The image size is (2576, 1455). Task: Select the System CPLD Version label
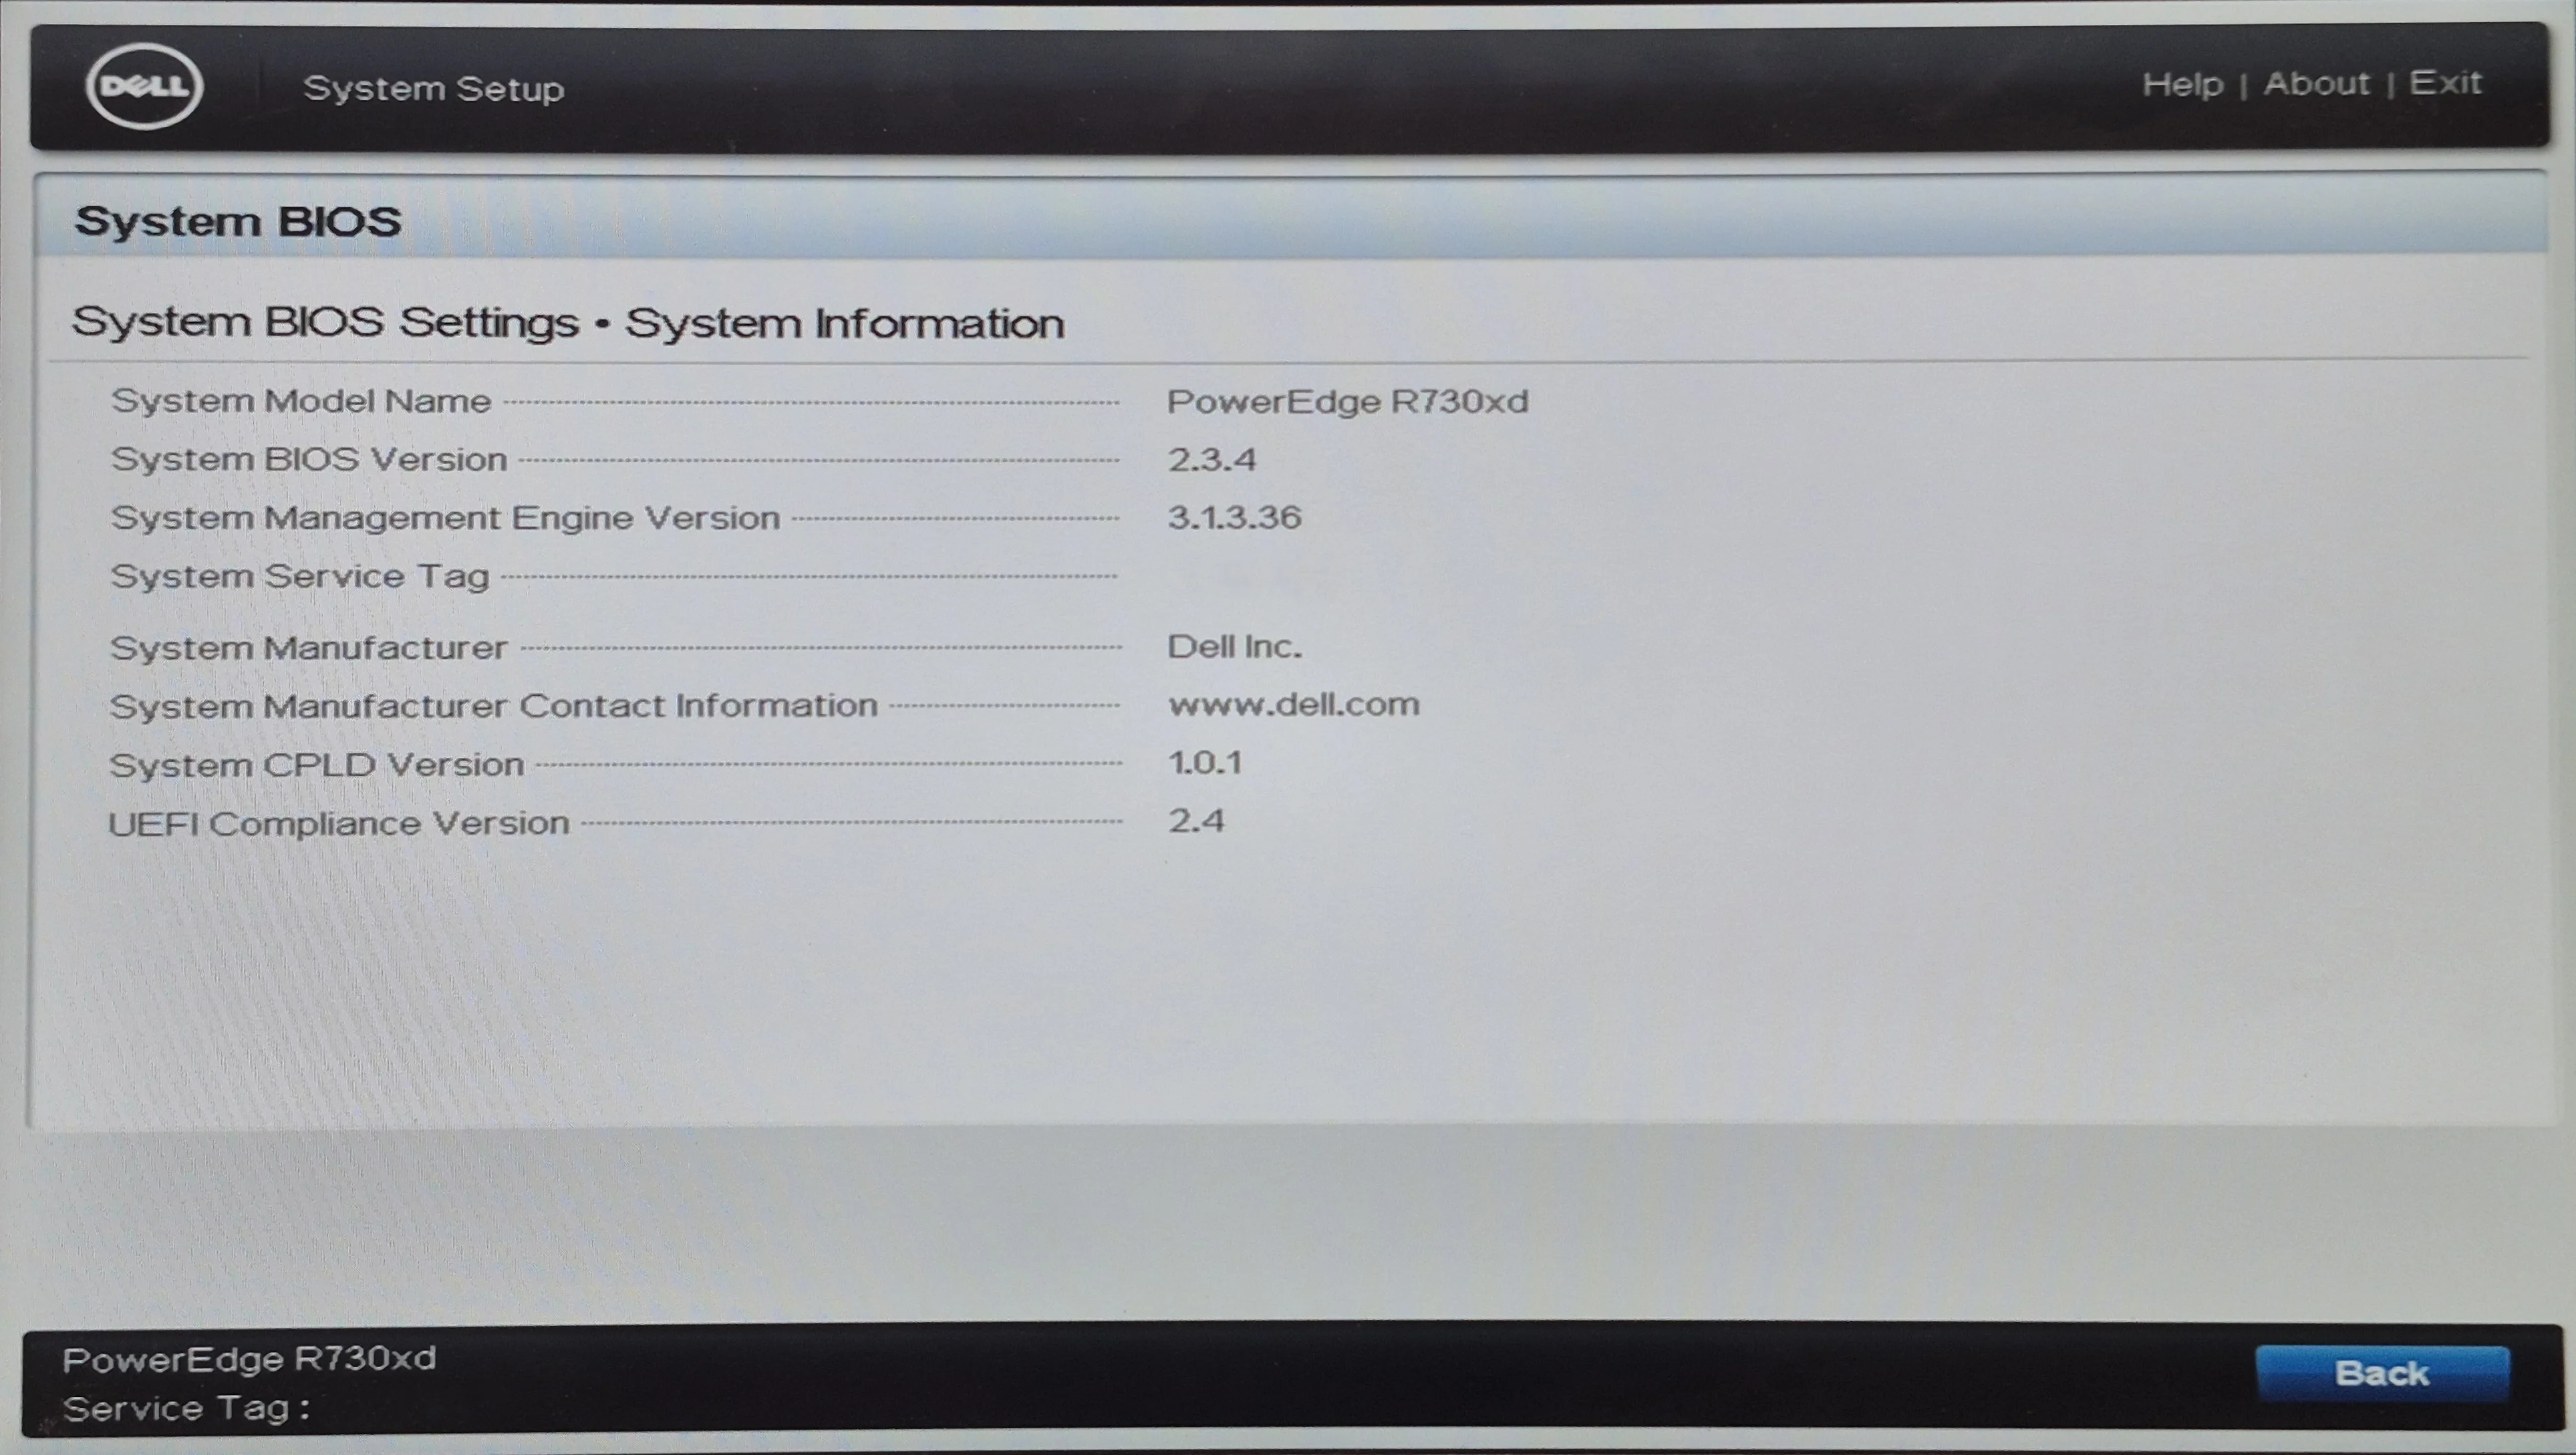click(317, 765)
